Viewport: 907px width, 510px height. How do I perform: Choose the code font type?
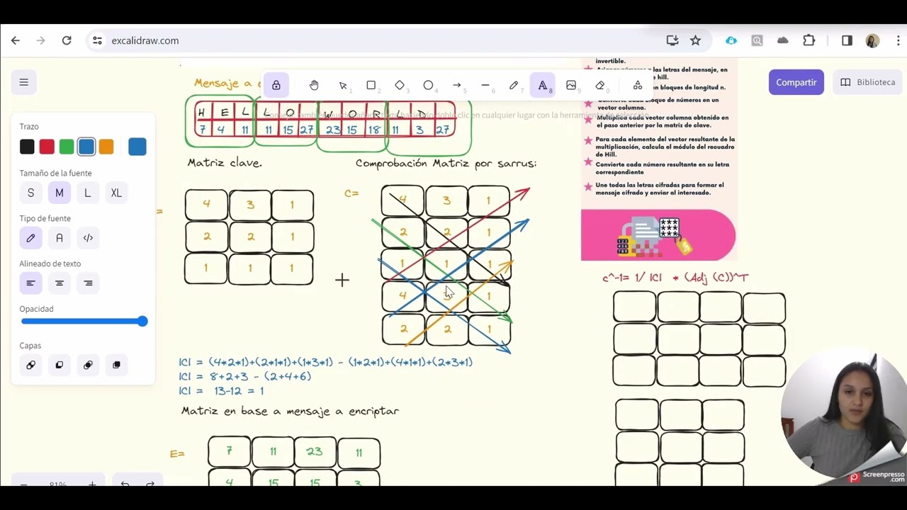[x=88, y=238]
